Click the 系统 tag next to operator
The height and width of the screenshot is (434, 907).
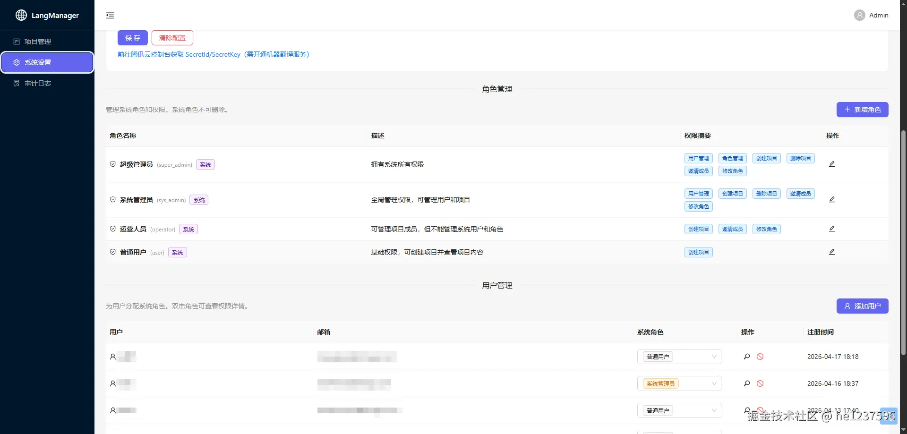(188, 229)
